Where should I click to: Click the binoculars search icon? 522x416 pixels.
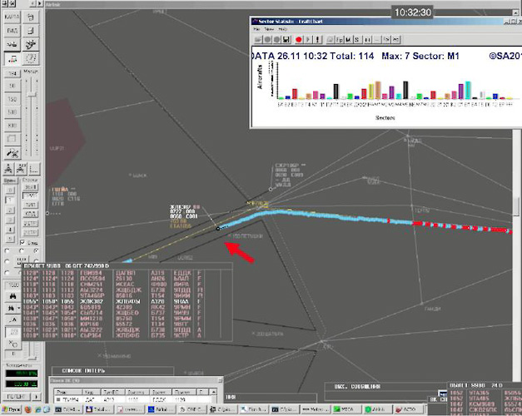(12, 296)
